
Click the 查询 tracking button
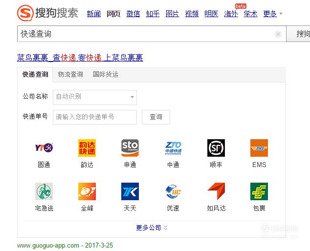156,117
